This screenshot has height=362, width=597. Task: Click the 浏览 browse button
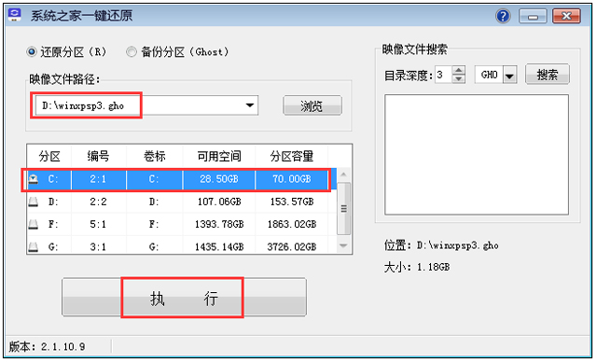pyautogui.click(x=312, y=105)
